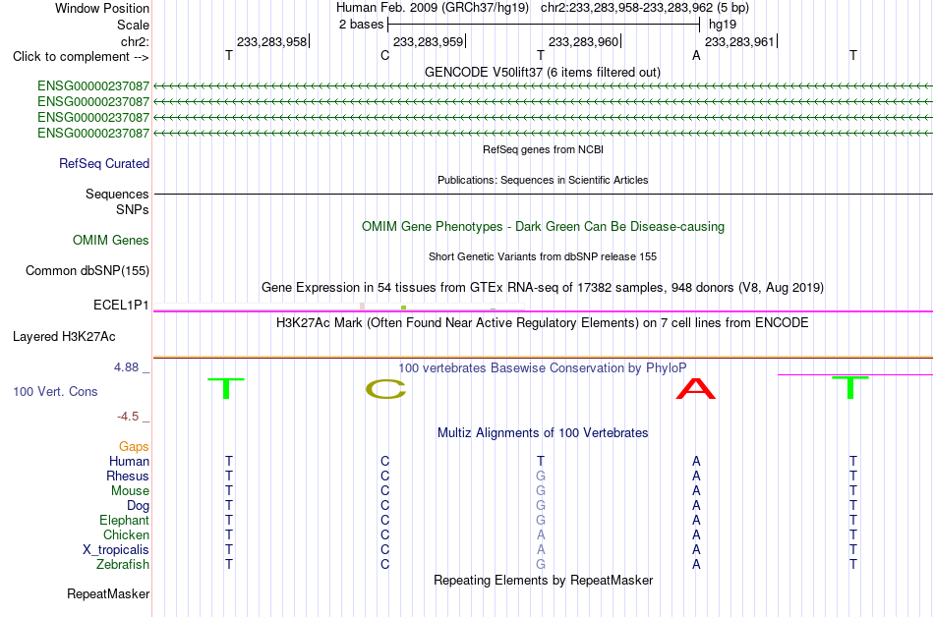Click the 'chr2:' base position label
Image resolution: width=934 pixels, height=617 pixels.
pyautogui.click(x=135, y=41)
